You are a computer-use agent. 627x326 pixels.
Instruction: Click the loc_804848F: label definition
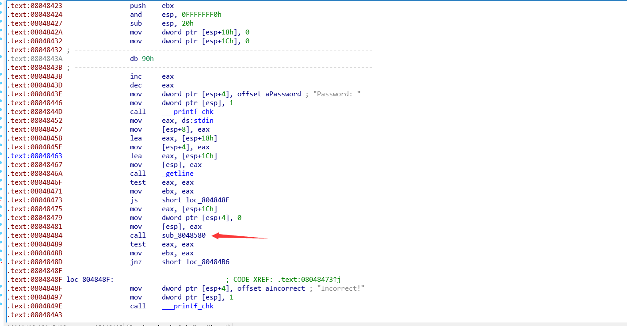(x=90, y=280)
